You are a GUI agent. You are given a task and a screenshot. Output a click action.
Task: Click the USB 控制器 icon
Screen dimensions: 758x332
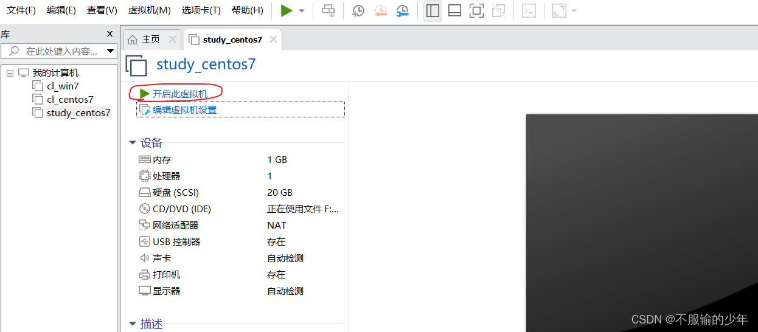(144, 241)
